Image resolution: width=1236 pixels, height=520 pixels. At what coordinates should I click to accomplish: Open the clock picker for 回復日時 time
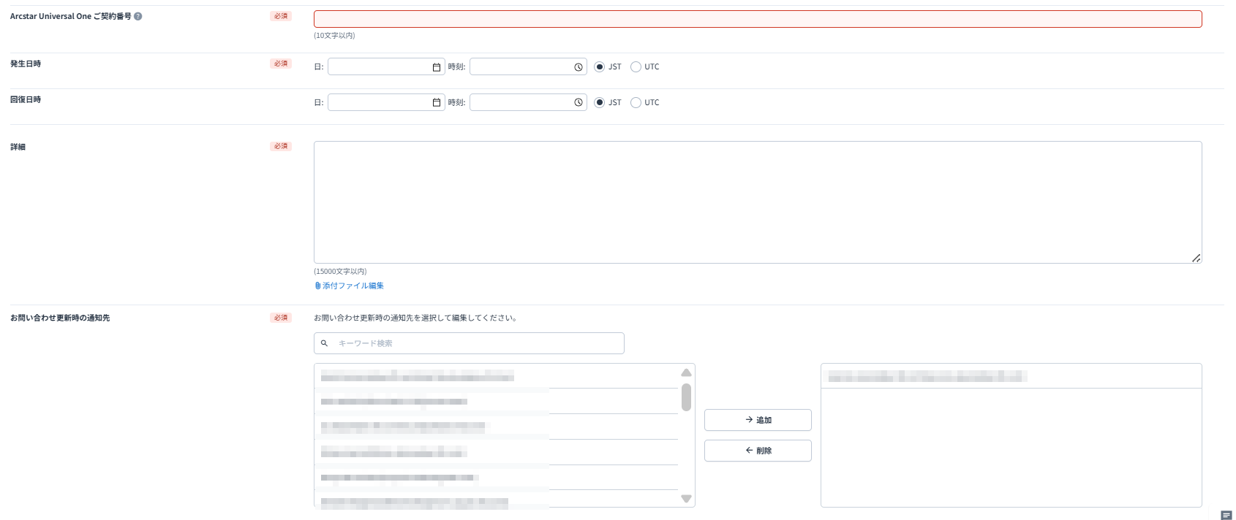(579, 102)
